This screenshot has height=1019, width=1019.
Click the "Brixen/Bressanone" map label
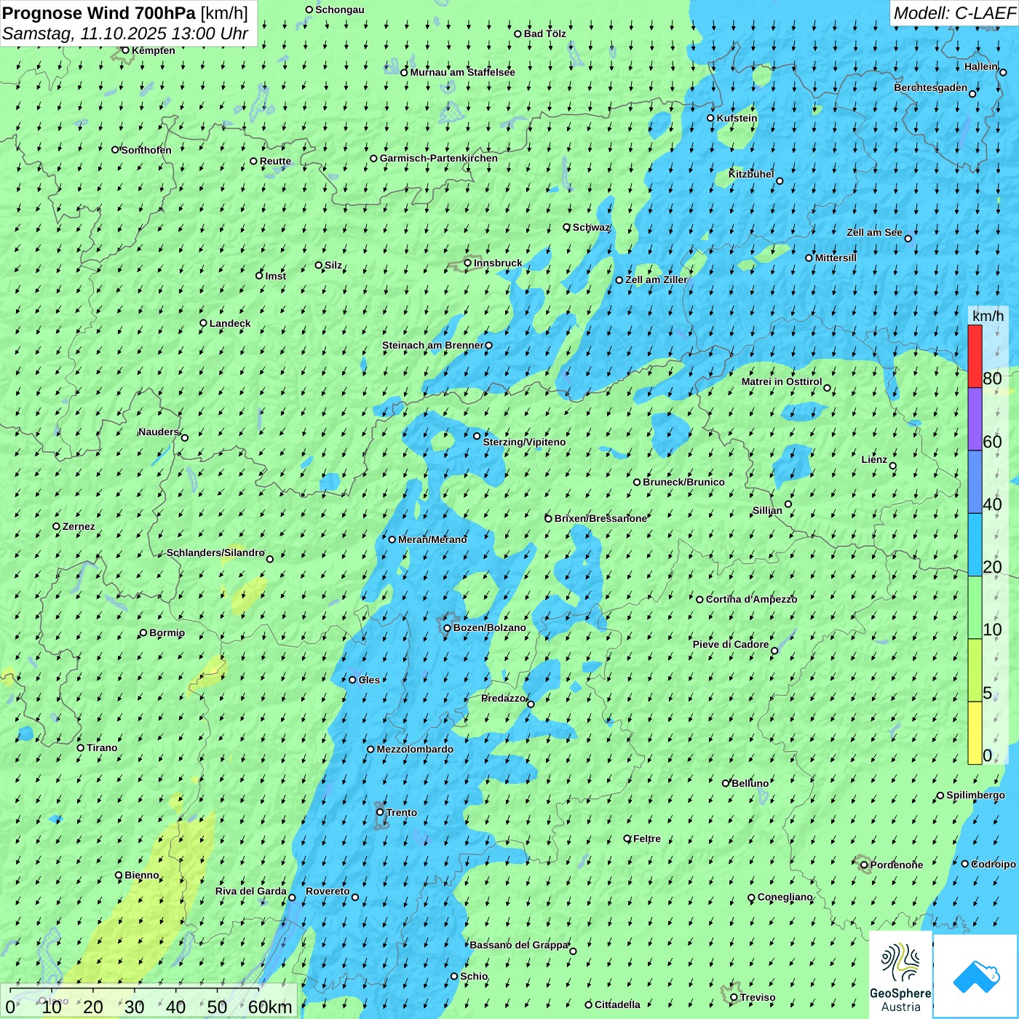[x=600, y=518]
